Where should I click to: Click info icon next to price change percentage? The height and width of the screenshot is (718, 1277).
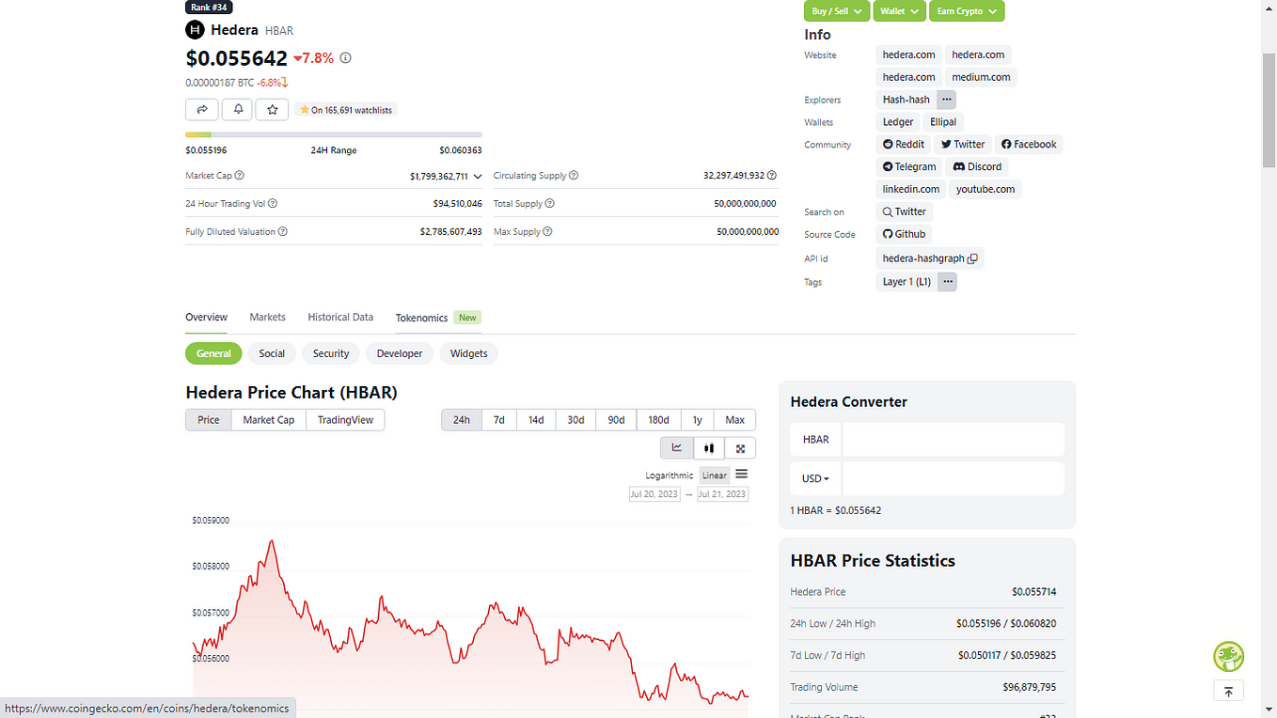[345, 58]
